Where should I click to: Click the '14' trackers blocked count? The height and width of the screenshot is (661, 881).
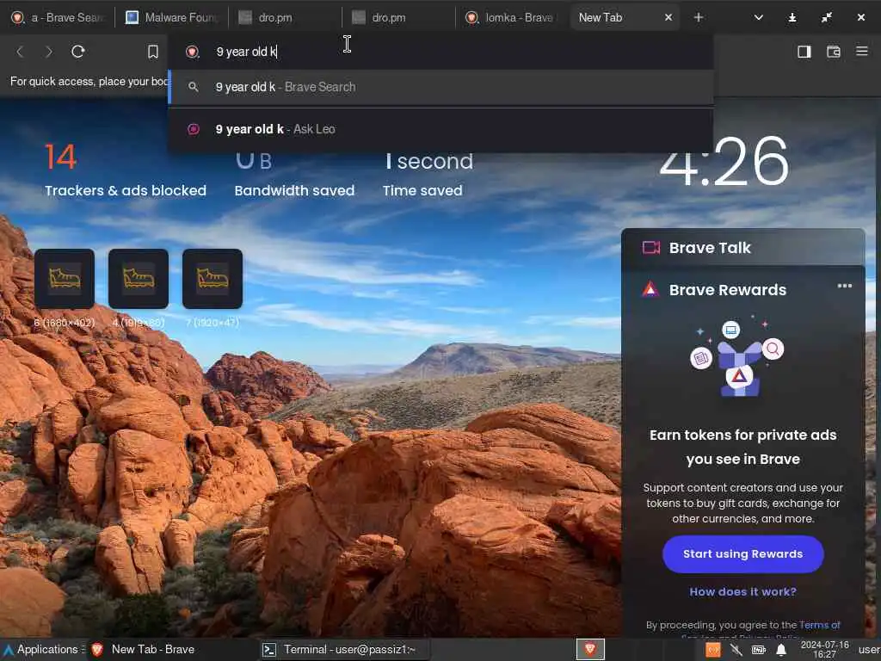coord(60,157)
